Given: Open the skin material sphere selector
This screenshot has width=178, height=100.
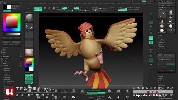Looking at the screenshot, I should tap(29, 53).
